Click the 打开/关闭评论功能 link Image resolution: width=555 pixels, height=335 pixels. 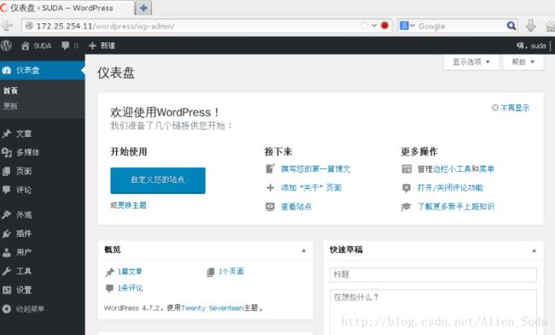(450, 188)
